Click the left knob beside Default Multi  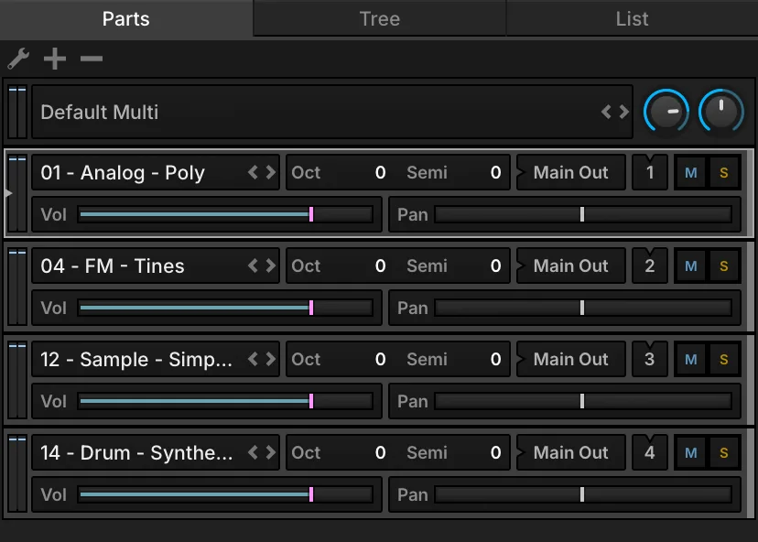pyautogui.click(x=666, y=111)
